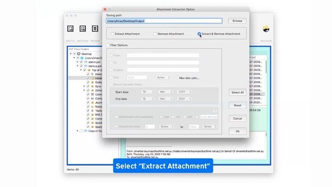
Task: Click the MacUncle logo icon in main window
Action: pos(266,29)
